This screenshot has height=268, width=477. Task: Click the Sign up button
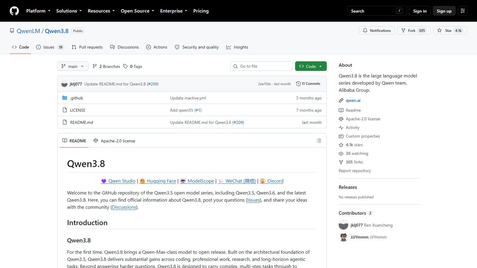click(444, 11)
